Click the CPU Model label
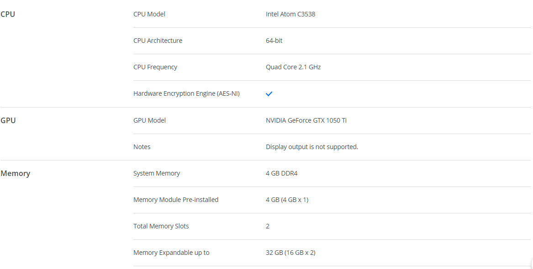 click(149, 14)
